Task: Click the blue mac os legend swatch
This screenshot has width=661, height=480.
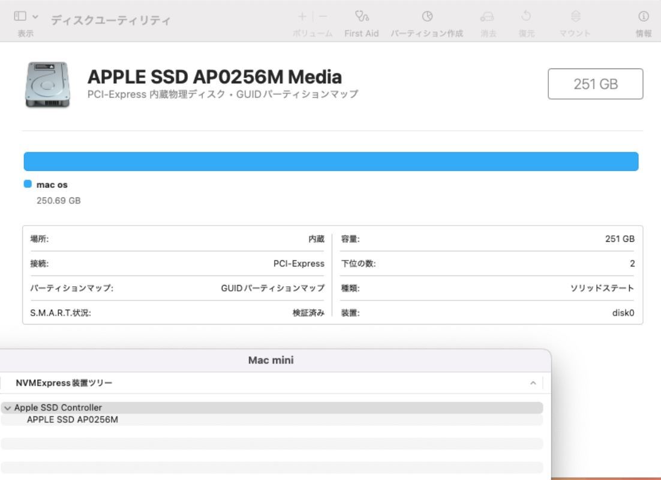Action: coord(28,184)
